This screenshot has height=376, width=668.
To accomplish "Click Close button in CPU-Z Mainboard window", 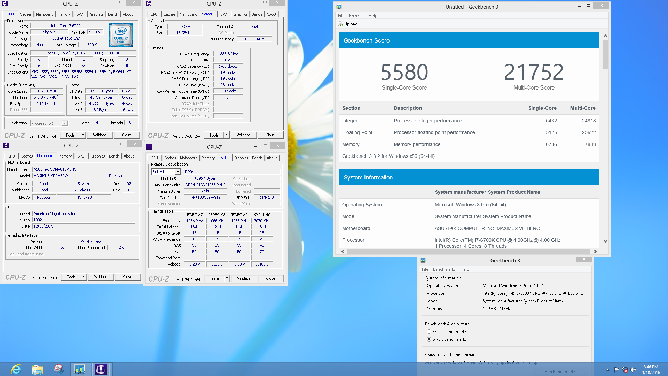I will click(x=127, y=277).
